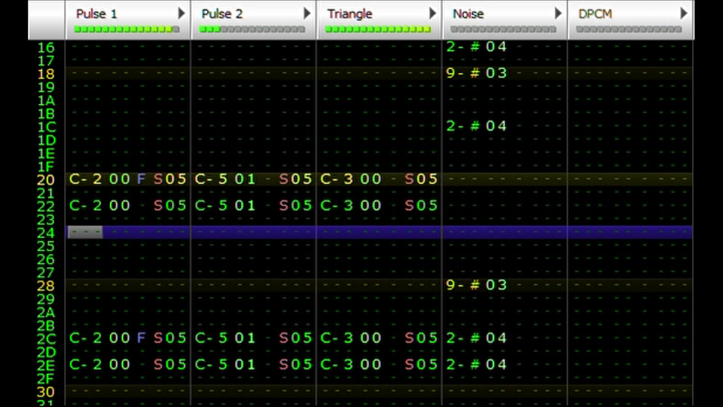Screen dimensions: 723x407
Task: Select Triangle S05 effect on row 20
Action: tap(421, 179)
